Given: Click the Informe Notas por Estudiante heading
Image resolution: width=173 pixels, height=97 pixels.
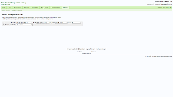Looking at the screenshot, I should tap(12, 15).
